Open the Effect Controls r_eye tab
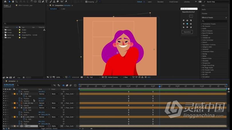The width and height of the screenshot is (232, 130). click(25, 5)
